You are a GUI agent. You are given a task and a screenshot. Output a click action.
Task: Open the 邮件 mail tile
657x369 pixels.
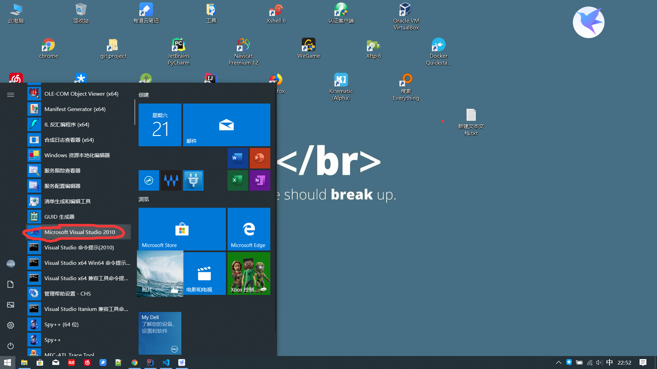227,125
